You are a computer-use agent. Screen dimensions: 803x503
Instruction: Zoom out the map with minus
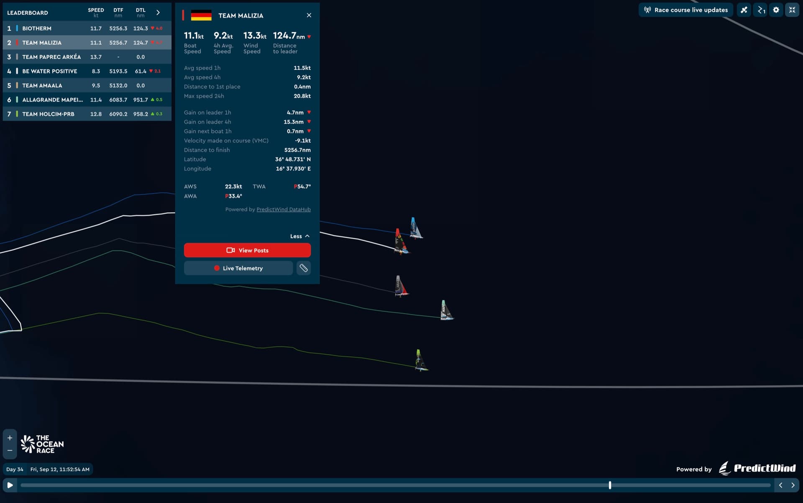pos(10,450)
